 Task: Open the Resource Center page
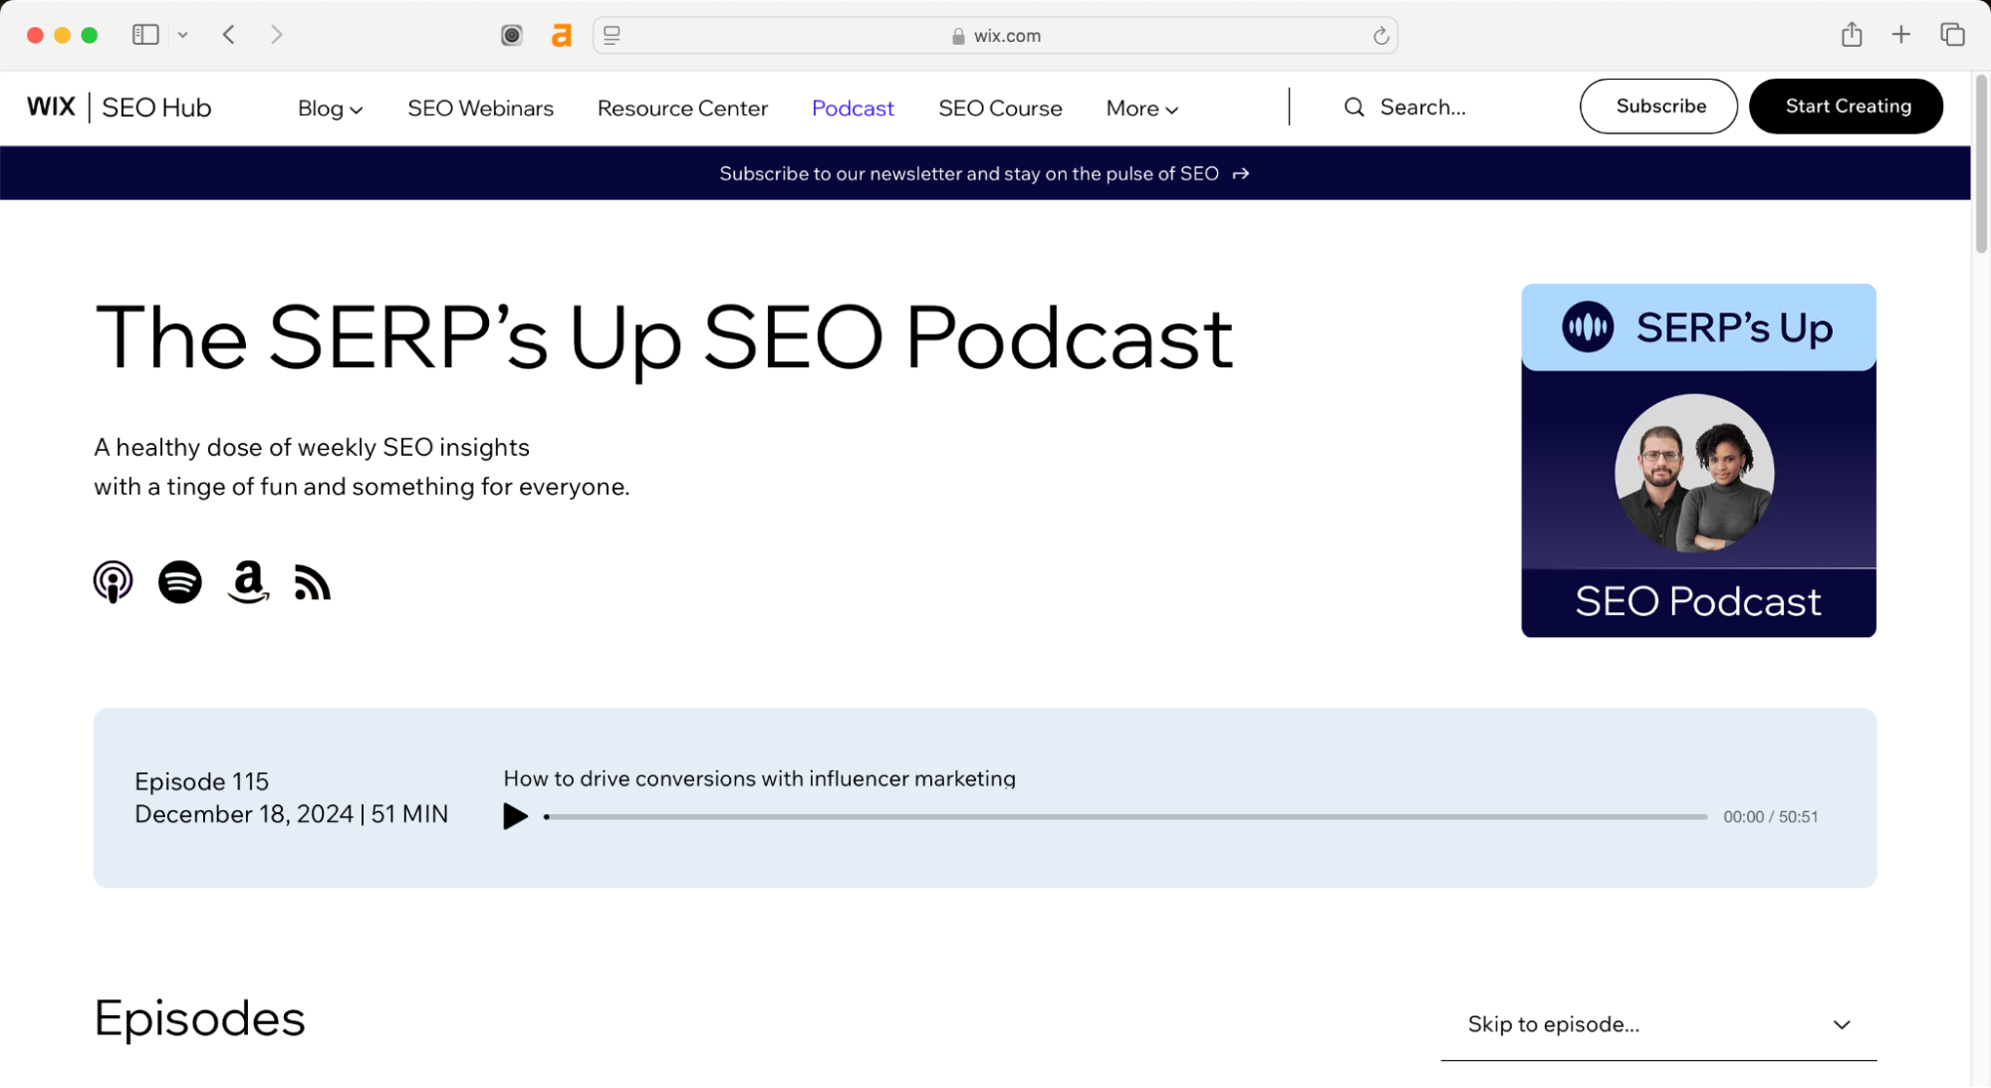682,108
